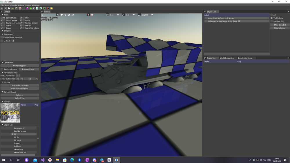Click the red ball snap icon in Render
This screenshot has height=163, width=290.
point(88,15)
